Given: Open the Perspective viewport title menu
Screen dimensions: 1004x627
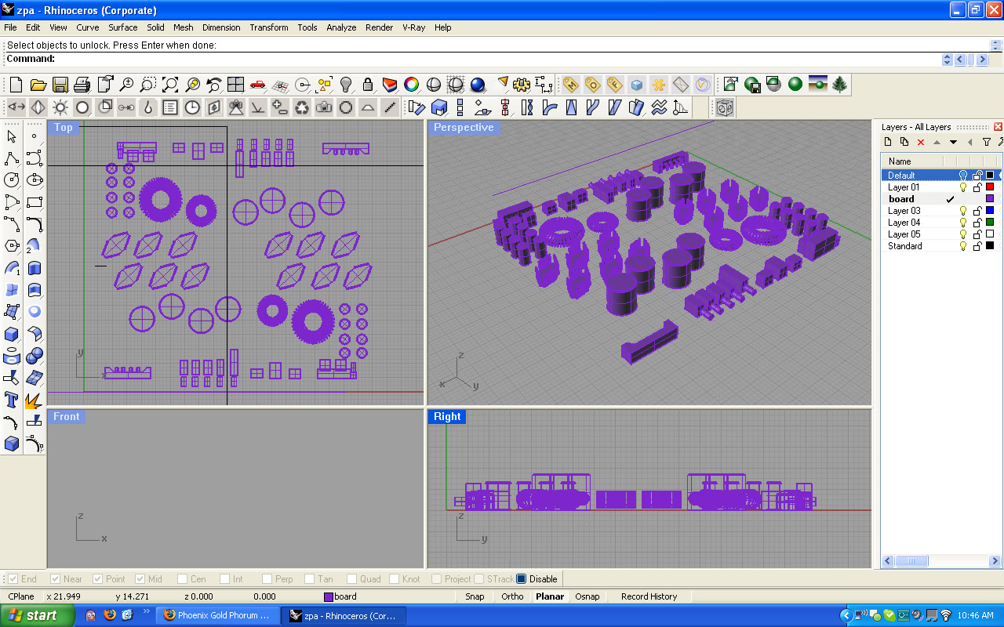Looking at the screenshot, I should (464, 127).
